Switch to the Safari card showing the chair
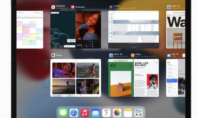The width and height of the screenshot is (197, 118). coord(176,29)
